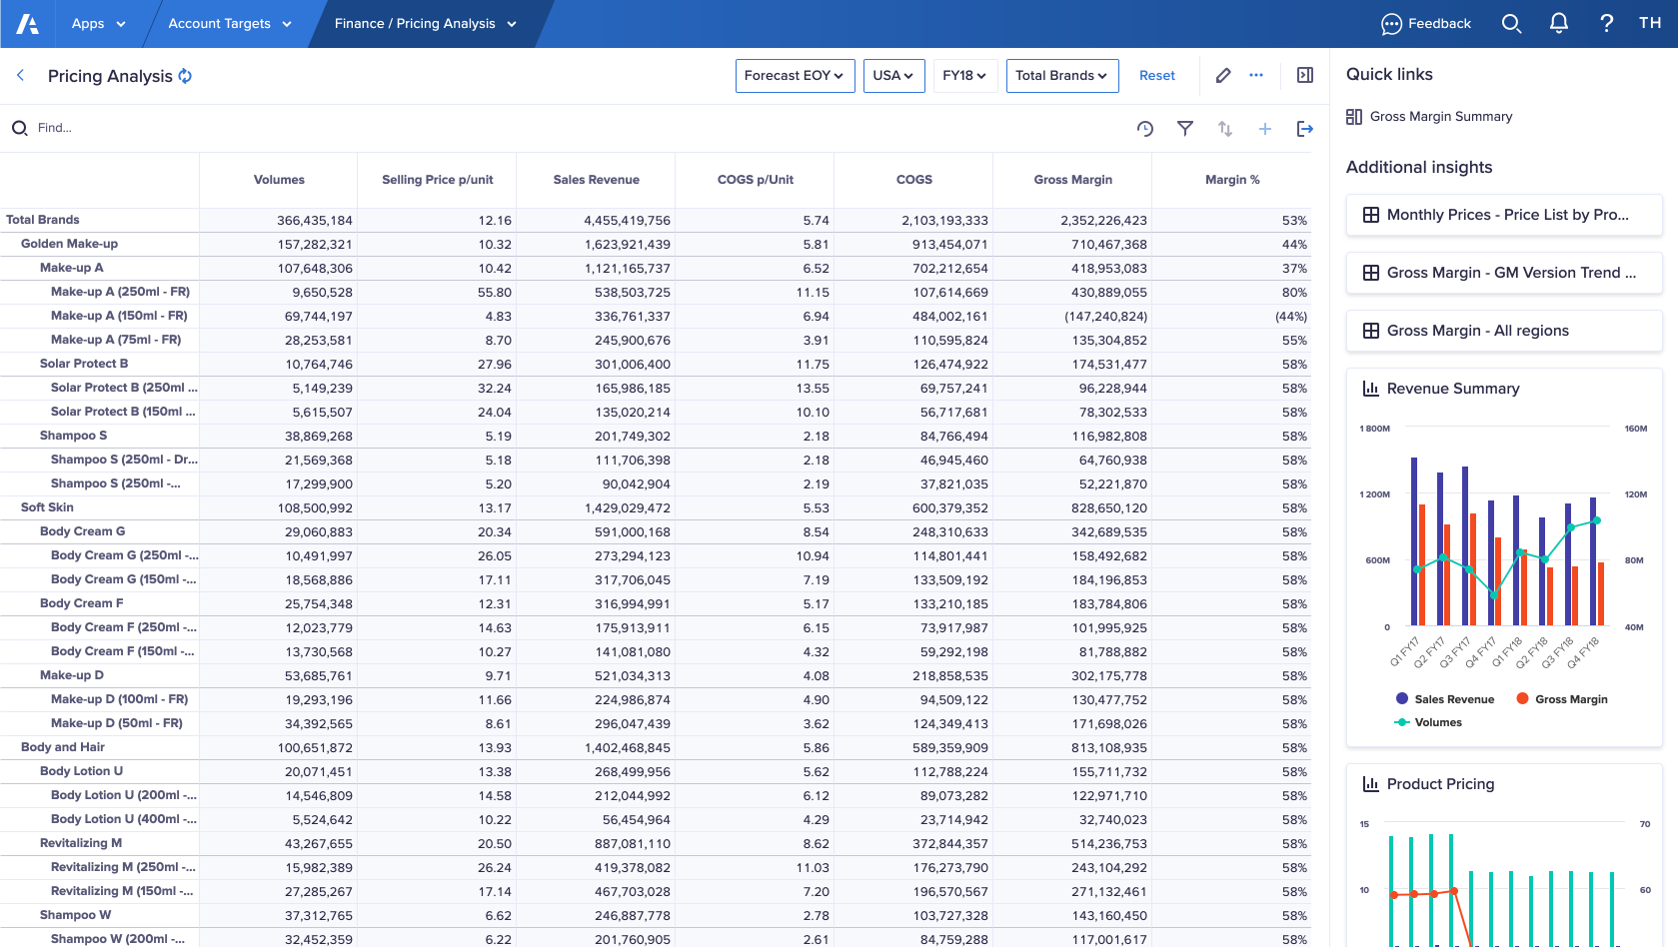Viewport: 1678px width, 948px height.
Task: Go back using the left chevron
Action: [21, 76]
